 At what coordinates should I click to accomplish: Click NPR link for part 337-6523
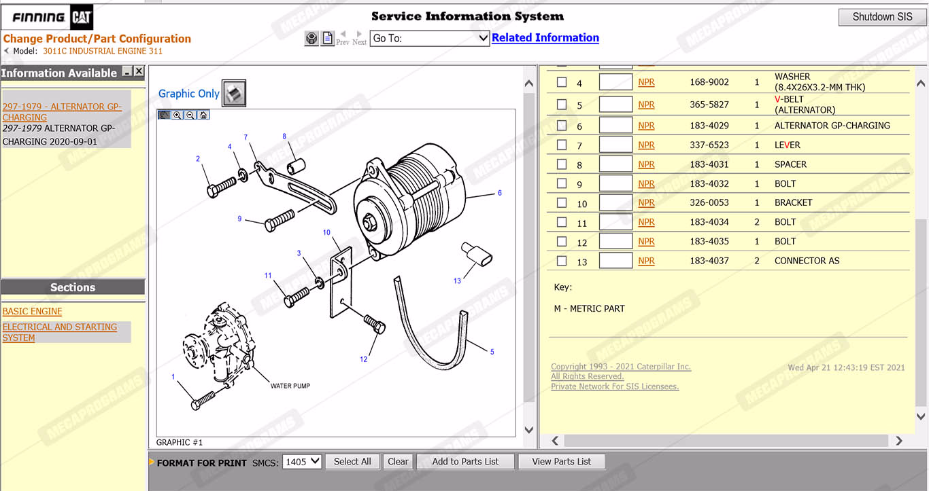(x=646, y=145)
